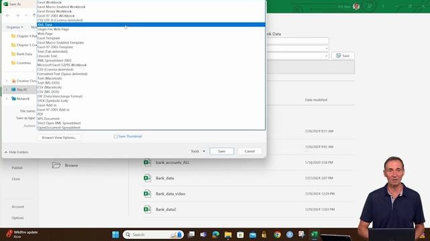Choose Text (Macintosh) format
This screenshot has height=241, width=430.
50,78
